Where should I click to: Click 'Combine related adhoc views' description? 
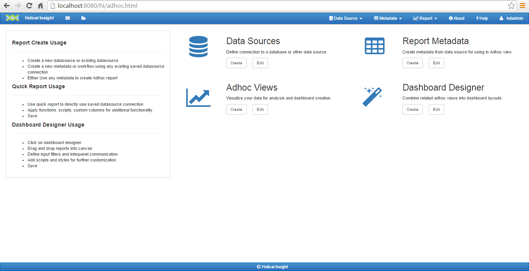(452, 98)
